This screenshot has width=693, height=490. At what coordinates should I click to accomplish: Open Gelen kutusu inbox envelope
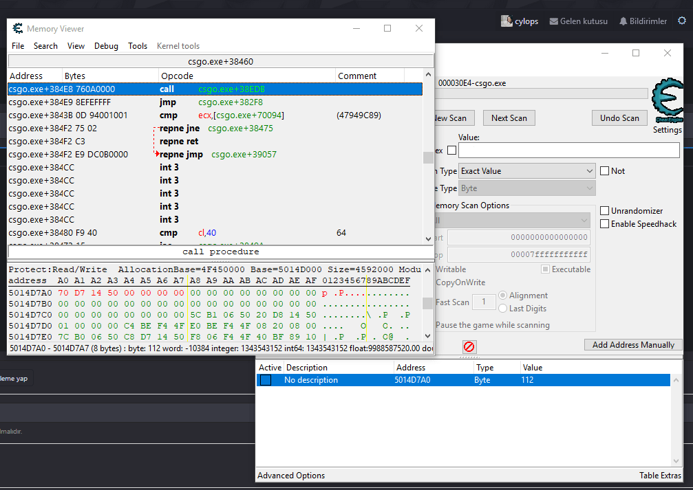(x=579, y=21)
